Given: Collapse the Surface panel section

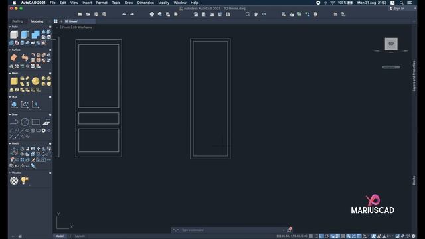Looking at the screenshot, I should coord(10,50).
